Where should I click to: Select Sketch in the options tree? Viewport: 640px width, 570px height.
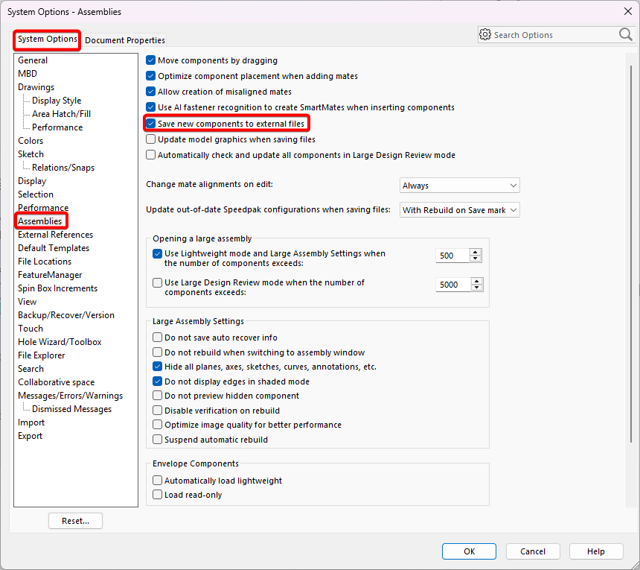[x=31, y=154]
